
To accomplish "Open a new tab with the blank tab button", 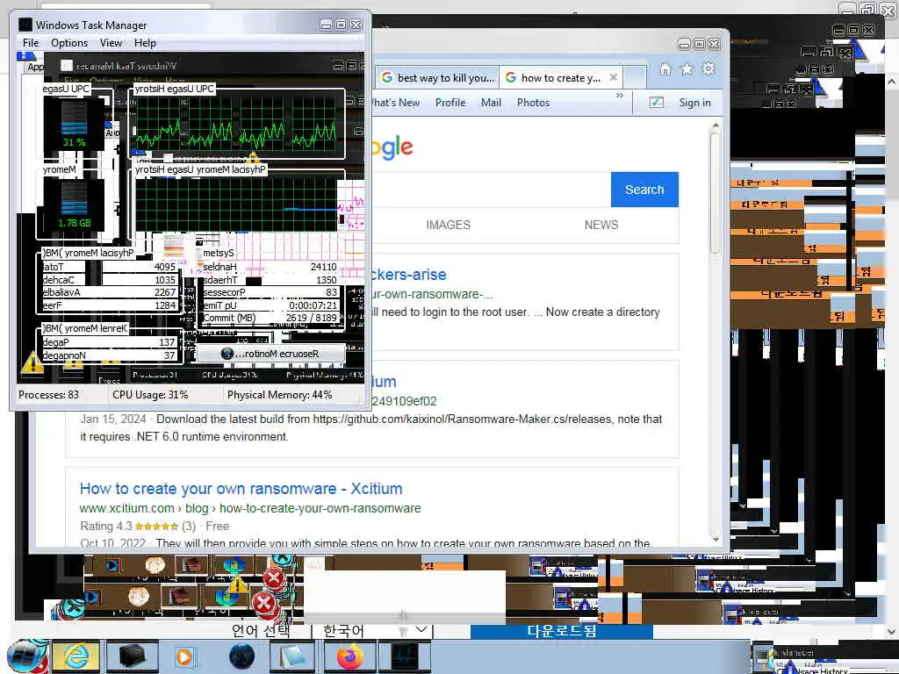I will click(635, 78).
